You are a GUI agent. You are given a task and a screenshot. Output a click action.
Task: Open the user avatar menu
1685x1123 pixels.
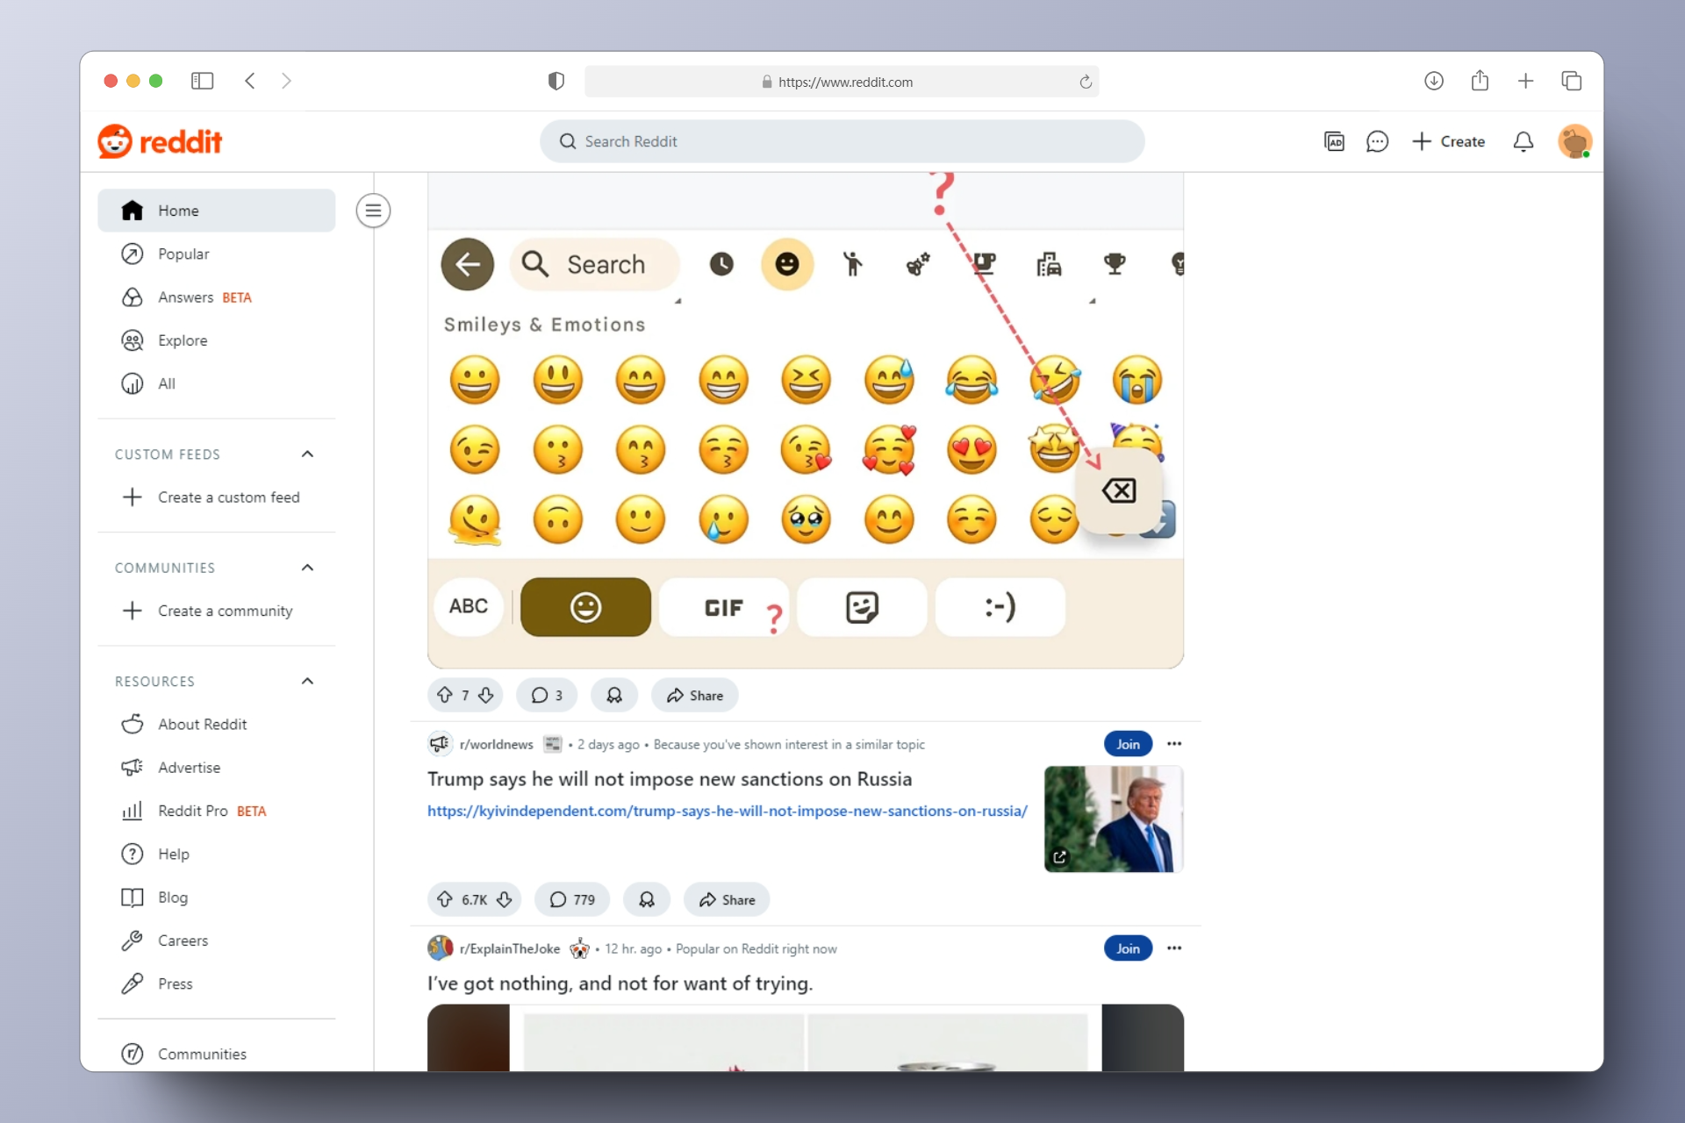point(1574,141)
